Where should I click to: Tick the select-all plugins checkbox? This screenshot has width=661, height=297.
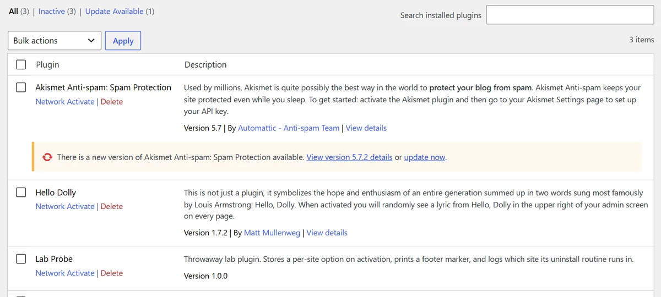(21, 65)
